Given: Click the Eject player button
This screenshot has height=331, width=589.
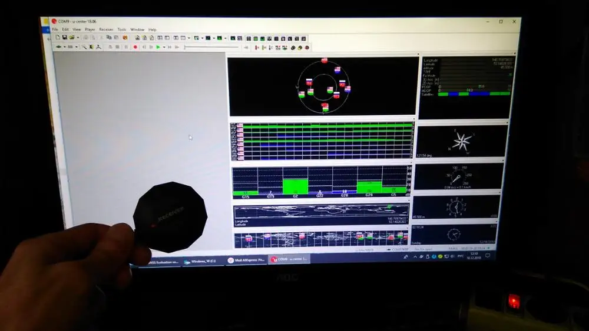Looking at the screenshot, I should tap(110, 47).
